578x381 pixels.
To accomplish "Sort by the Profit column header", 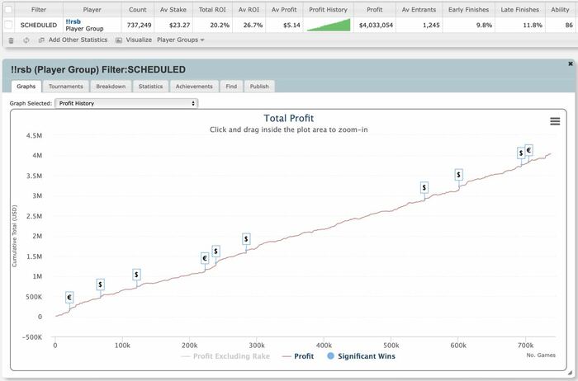I will [x=375, y=10].
